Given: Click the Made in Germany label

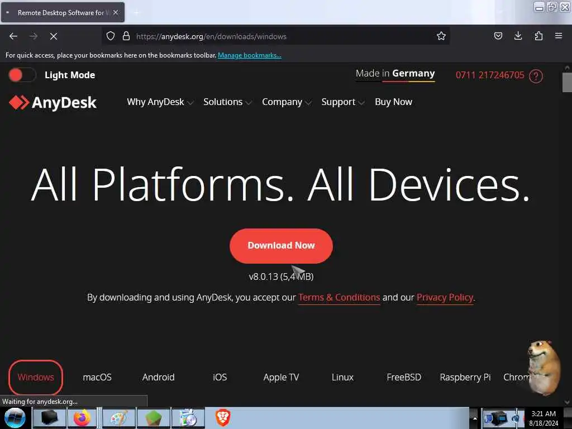Looking at the screenshot, I should pyautogui.click(x=395, y=74).
